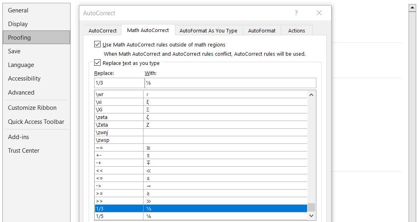Select the \zwsp list row
Viewport: 419px width, 222px height.
click(201, 140)
